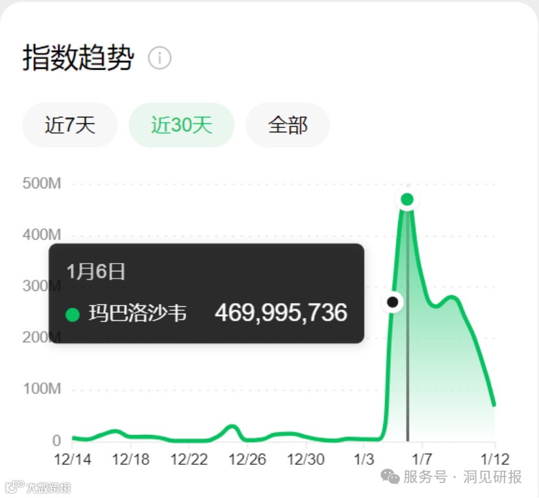
Task: Click the 玛巴洛沙韦 series name in tooltip
Action: 138,313
